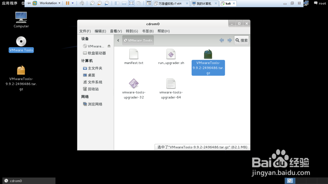This screenshot has height=184, width=328.
Task: Go back with the left arrow
Action: [221, 40]
